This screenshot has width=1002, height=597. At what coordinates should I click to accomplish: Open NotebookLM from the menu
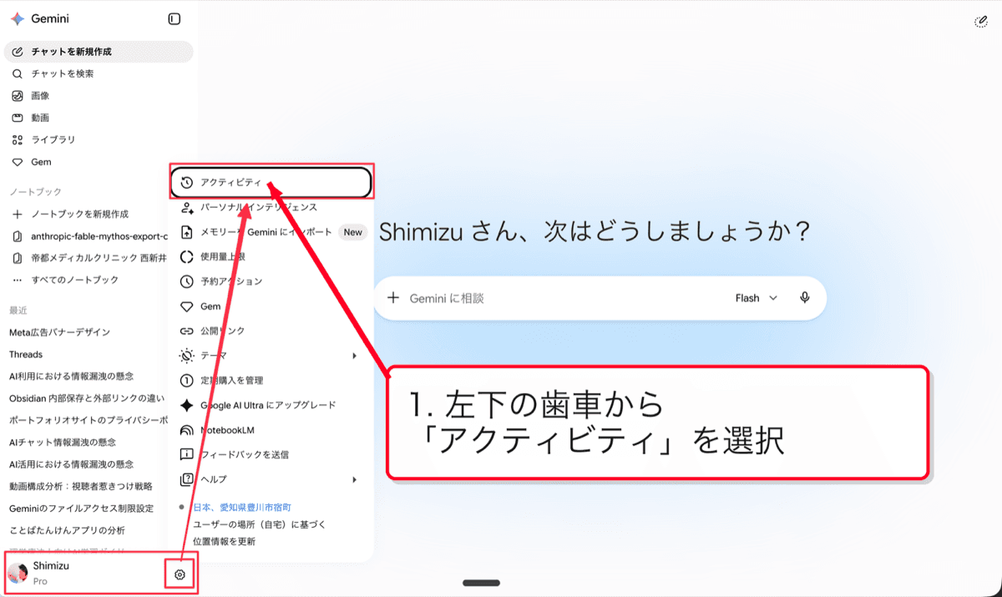(x=271, y=430)
